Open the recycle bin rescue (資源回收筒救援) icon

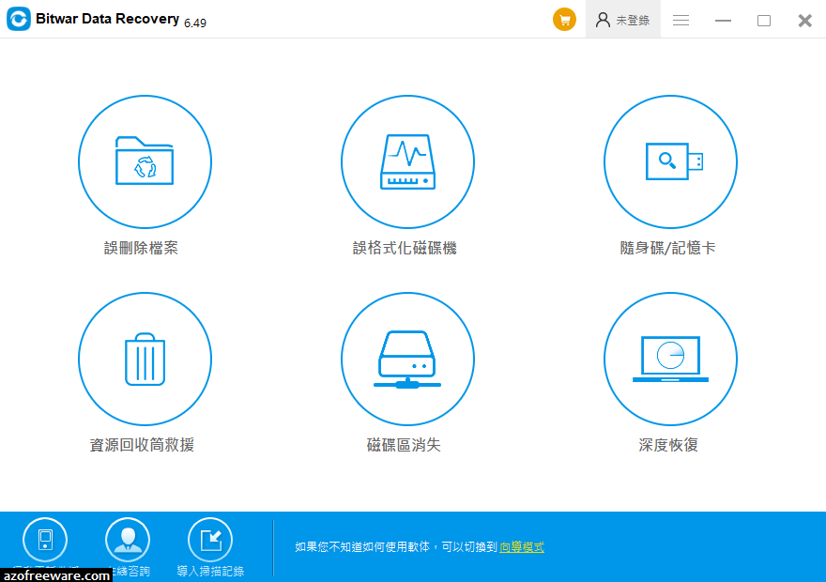coord(145,359)
